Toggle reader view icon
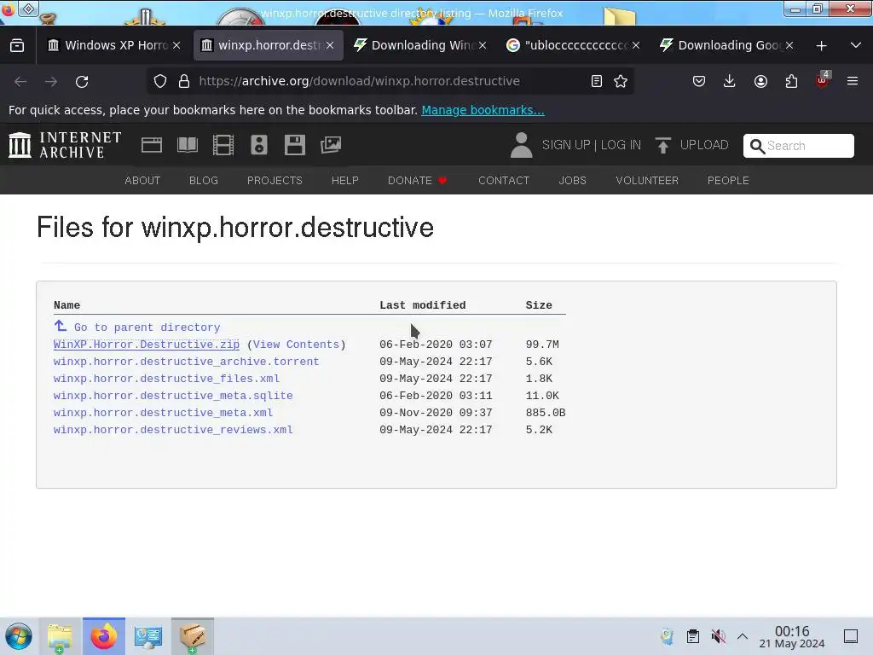The image size is (873, 655). pos(596,81)
